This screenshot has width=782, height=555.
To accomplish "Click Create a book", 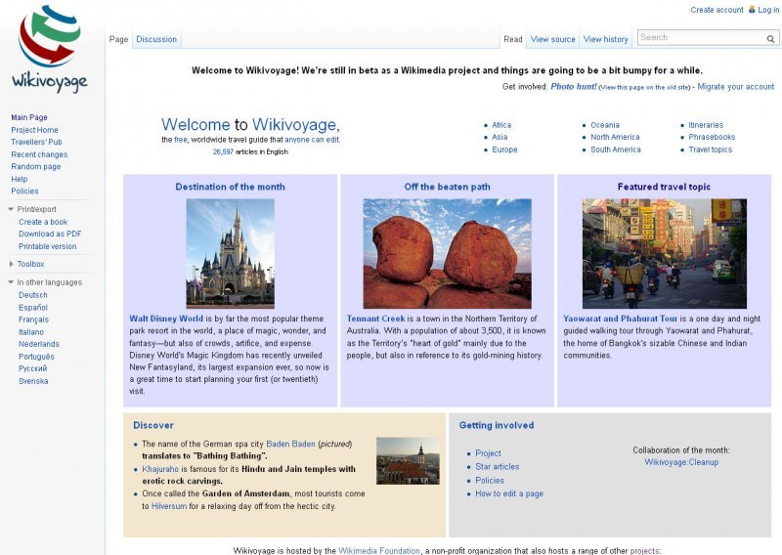I will click(43, 222).
